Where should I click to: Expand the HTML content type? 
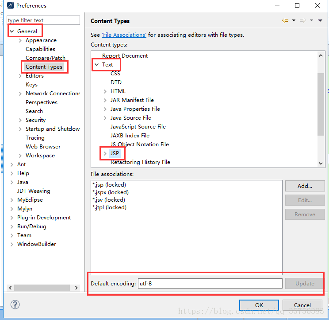click(105, 91)
